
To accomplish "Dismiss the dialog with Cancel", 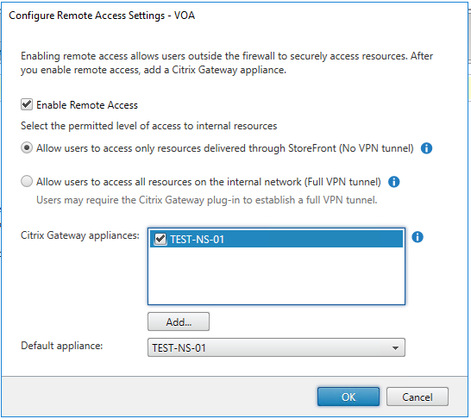I will point(418,397).
